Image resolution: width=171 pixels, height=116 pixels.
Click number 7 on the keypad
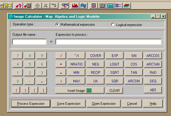point(18,56)
